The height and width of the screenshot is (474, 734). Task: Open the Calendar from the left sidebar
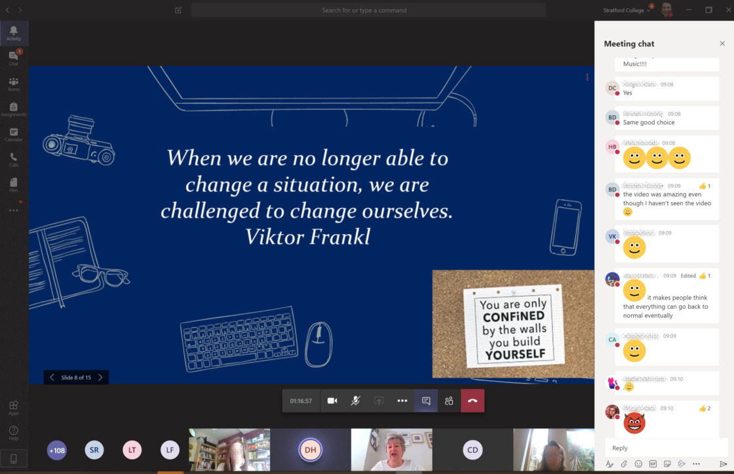coord(13,133)
